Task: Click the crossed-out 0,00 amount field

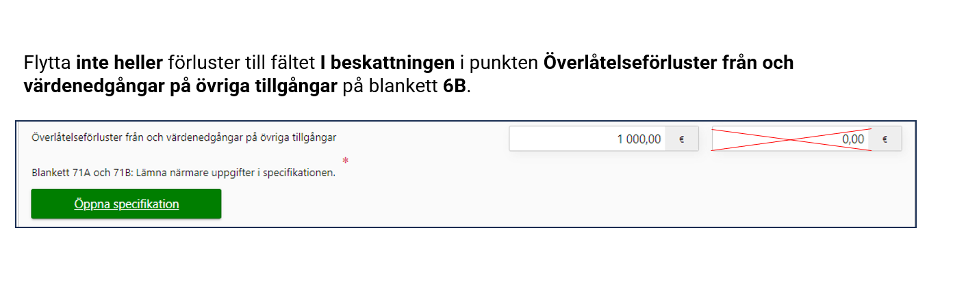Action: pyautogui.click(x=791, y=139)
